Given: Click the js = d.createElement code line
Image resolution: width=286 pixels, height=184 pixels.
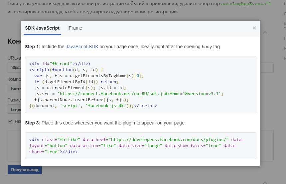Looking at the screenshot, I should pyautogui.click(x=80, y=88).
